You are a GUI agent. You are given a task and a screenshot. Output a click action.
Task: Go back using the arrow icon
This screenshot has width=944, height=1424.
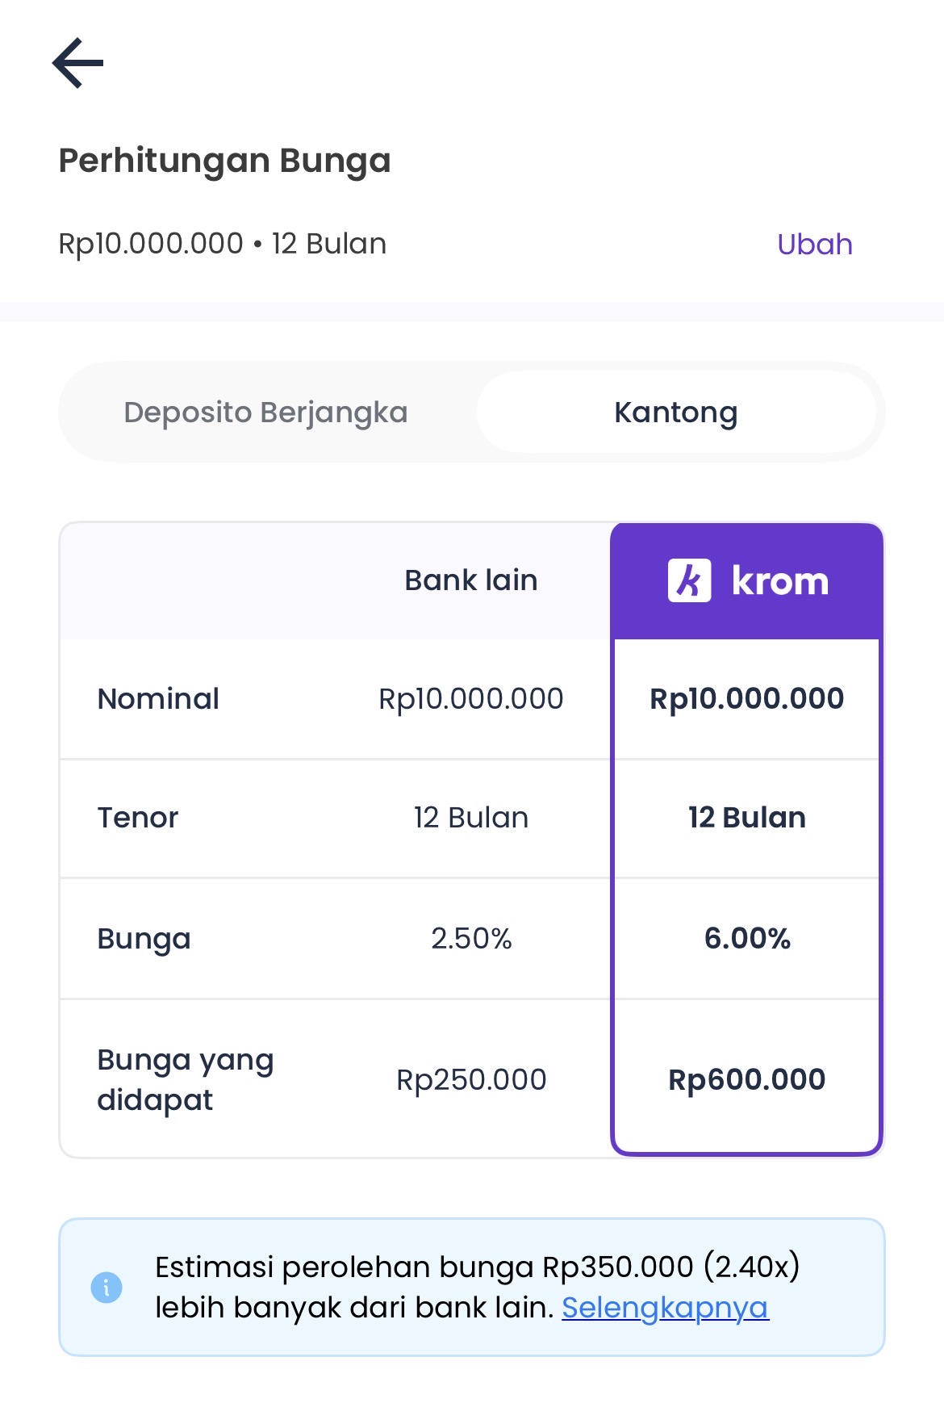(x=77, y=63)
